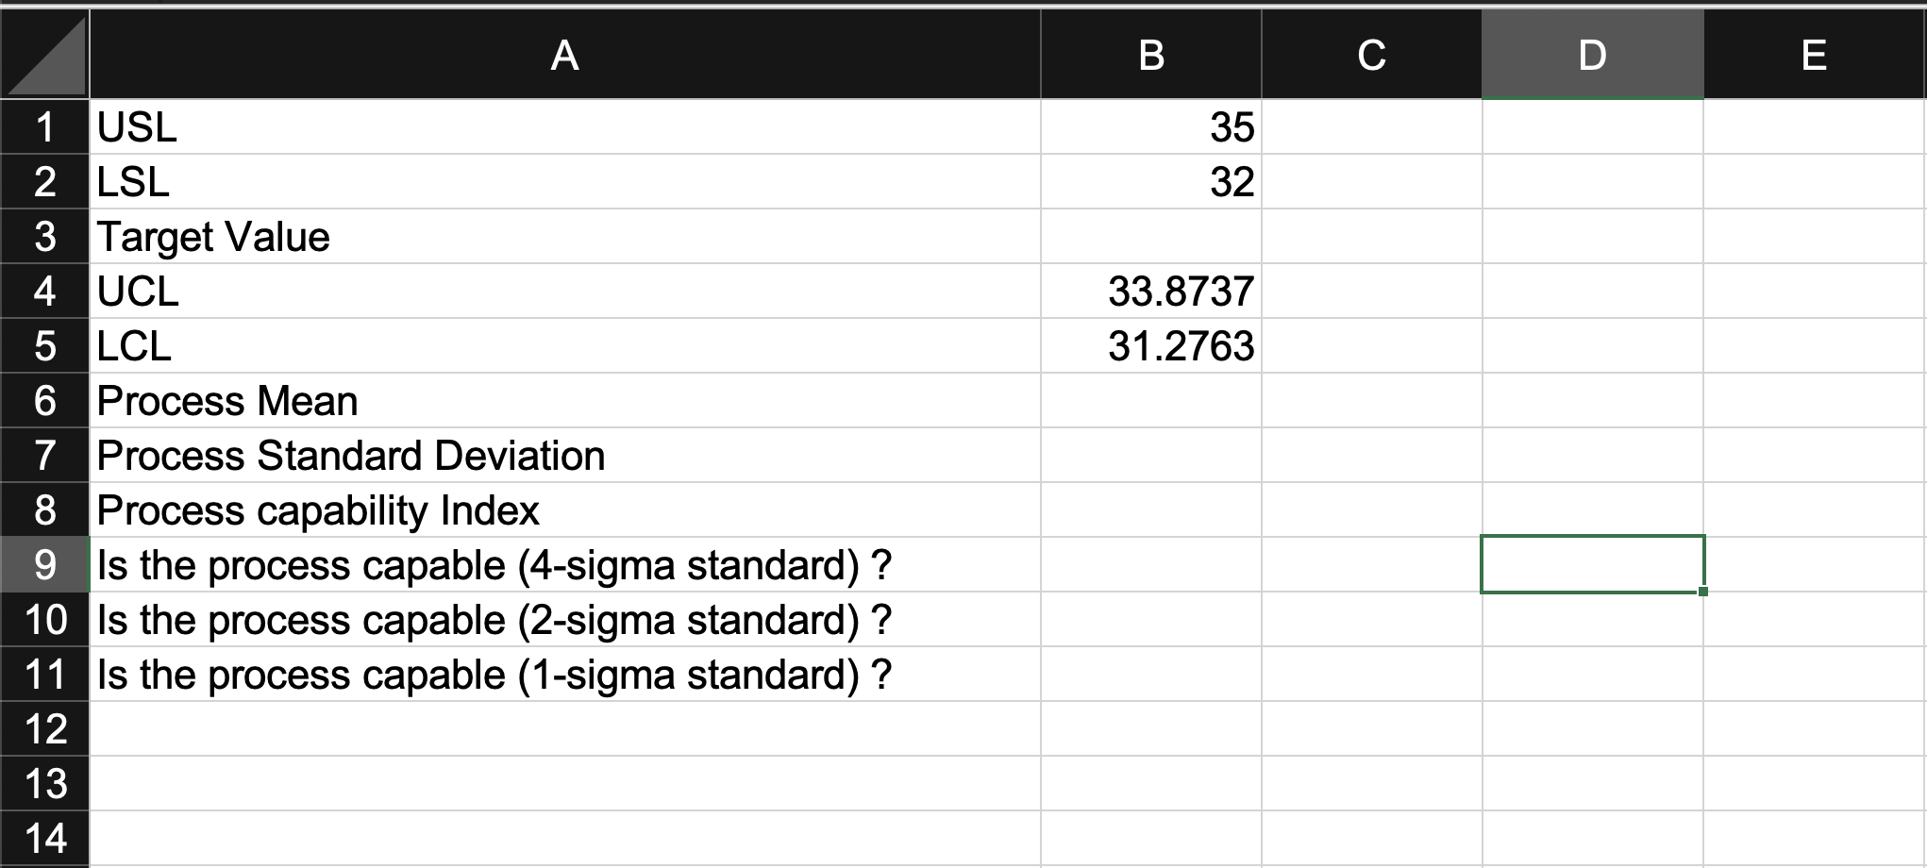Click the Target Value label cell
Image resolution: width=1927 pixels, height=868 pixels.
click(566, 238)
